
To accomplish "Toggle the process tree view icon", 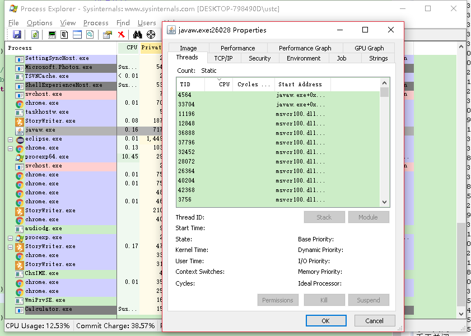I will click(64, 35).
